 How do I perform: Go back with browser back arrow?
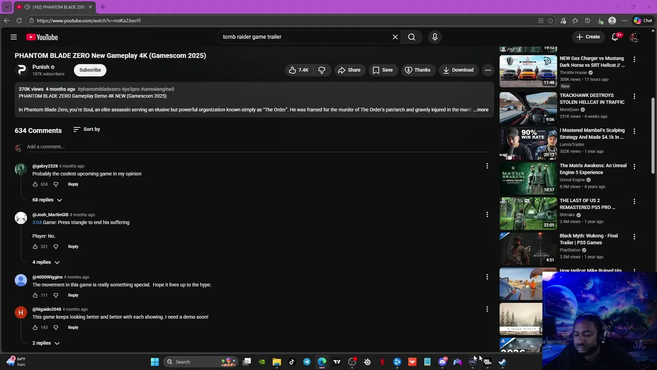coord(7,21)
